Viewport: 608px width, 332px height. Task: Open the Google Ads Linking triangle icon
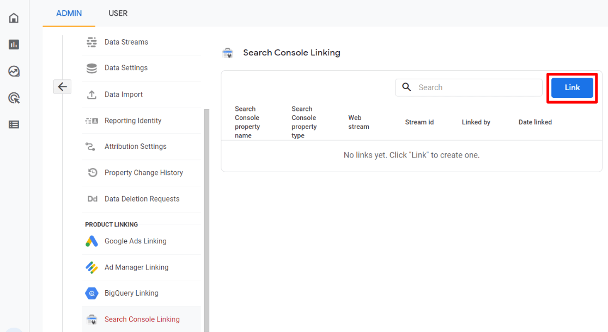click(91, 240)
